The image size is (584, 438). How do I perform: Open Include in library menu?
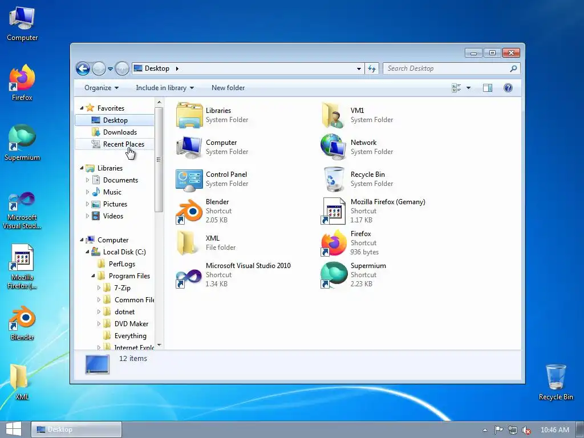(165, 88)
